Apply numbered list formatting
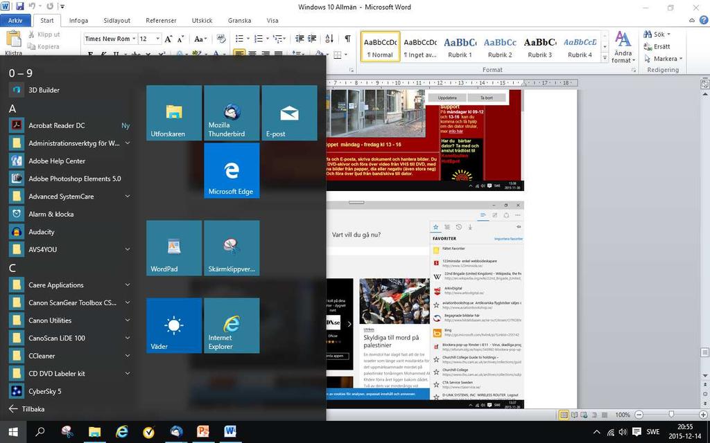Viewport: 710px width, 443px height. click(x=259, y=39)
